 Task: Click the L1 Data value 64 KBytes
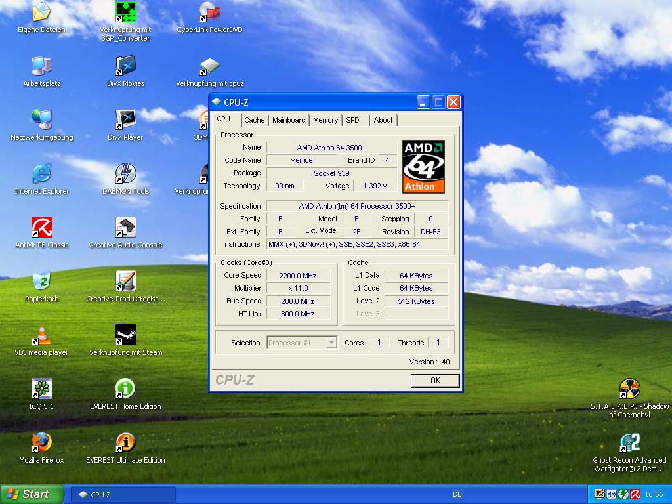[x=417, y=276]
